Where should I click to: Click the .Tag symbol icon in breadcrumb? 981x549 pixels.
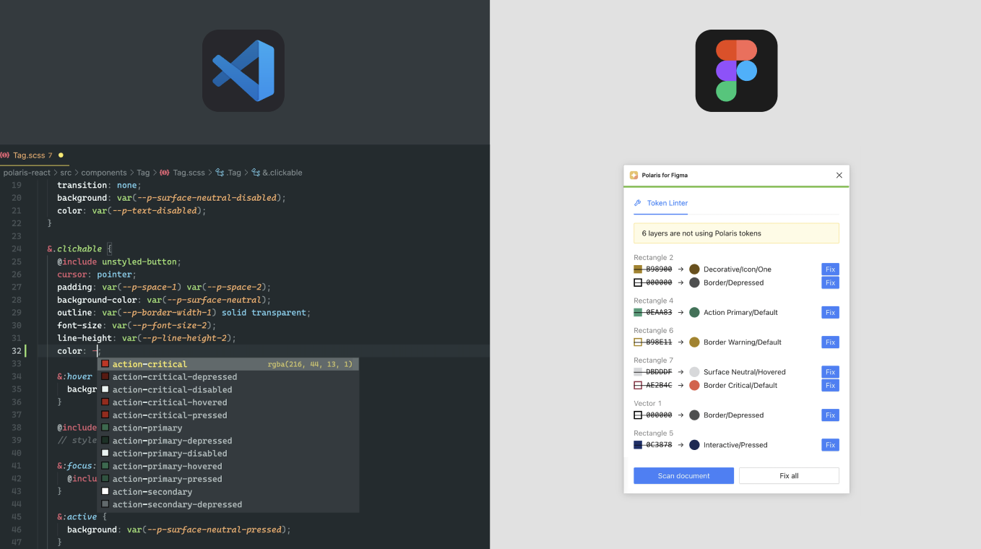[x=220, y=173]
